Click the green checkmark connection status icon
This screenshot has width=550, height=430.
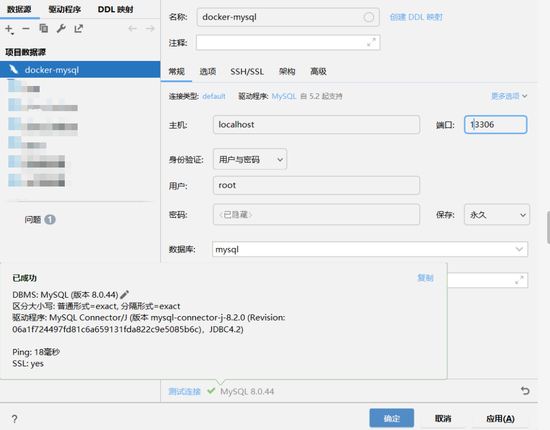click(211, 391)
